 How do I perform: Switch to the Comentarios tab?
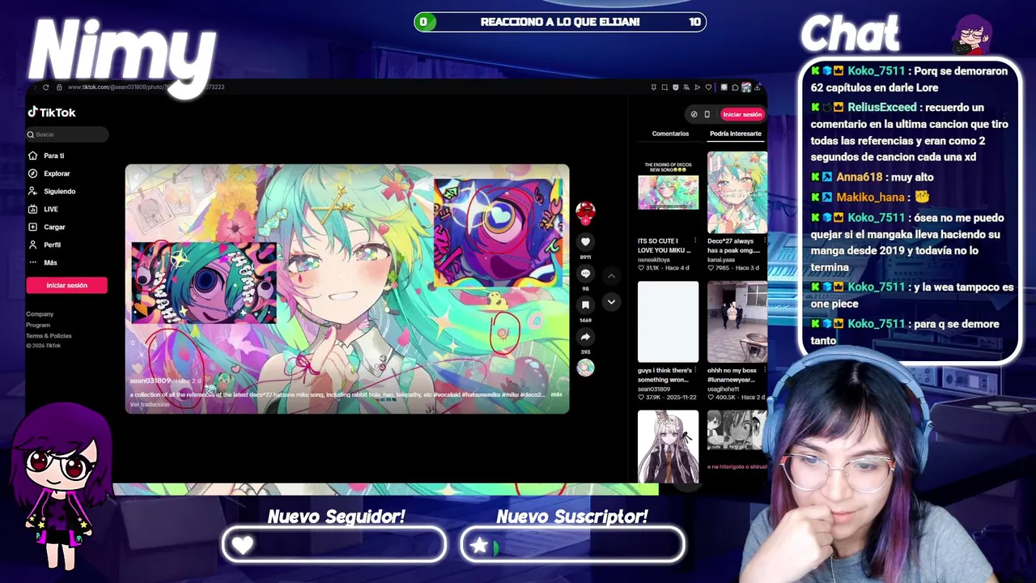[x=670, y=134]
